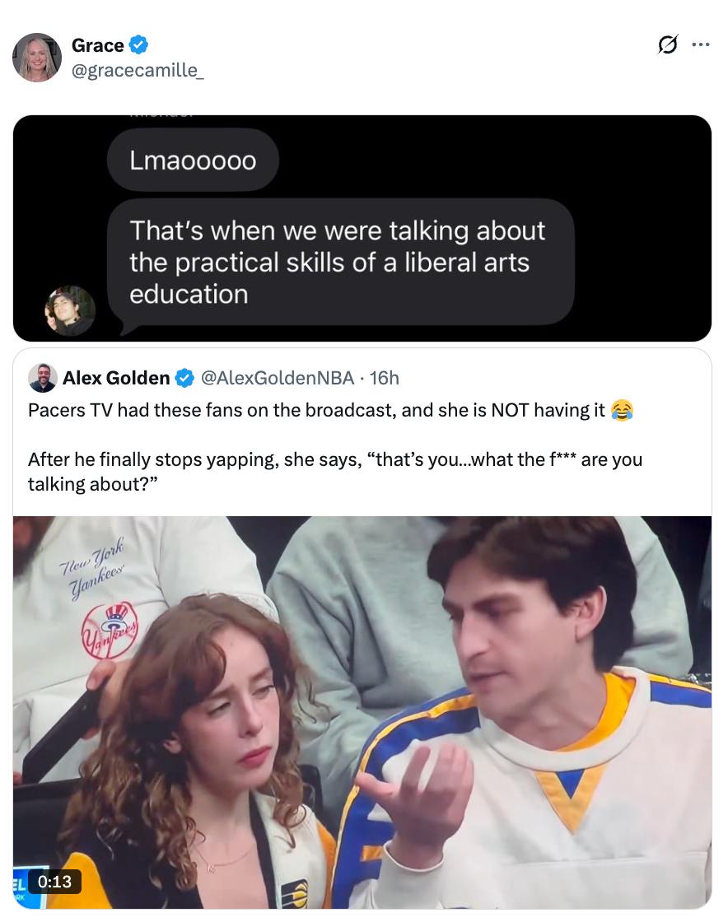Click the verified badge next to Grace
Viewport: 728px width, 922px height.
(138, 45)
